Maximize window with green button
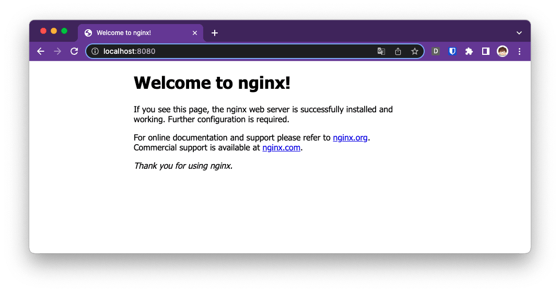The width and height of the screenshot is (560, 292). pyautogui.click(x=64, y=31)
